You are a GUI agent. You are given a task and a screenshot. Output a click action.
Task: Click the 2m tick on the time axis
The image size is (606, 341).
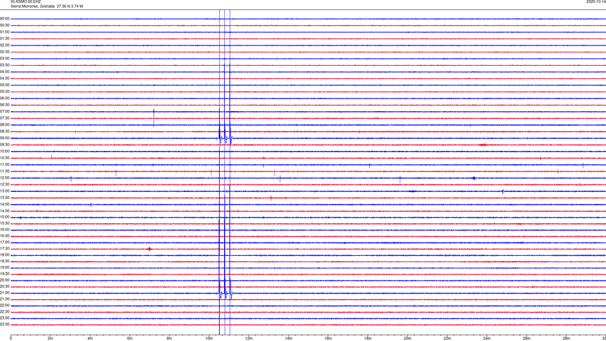50,338
